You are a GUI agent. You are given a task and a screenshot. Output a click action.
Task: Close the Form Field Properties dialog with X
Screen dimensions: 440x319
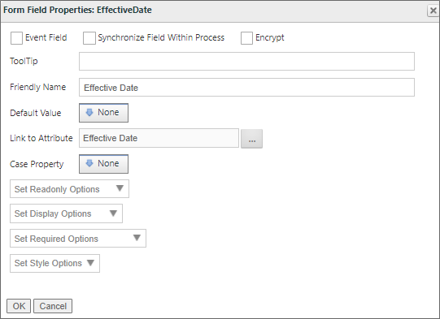[433, 11]
